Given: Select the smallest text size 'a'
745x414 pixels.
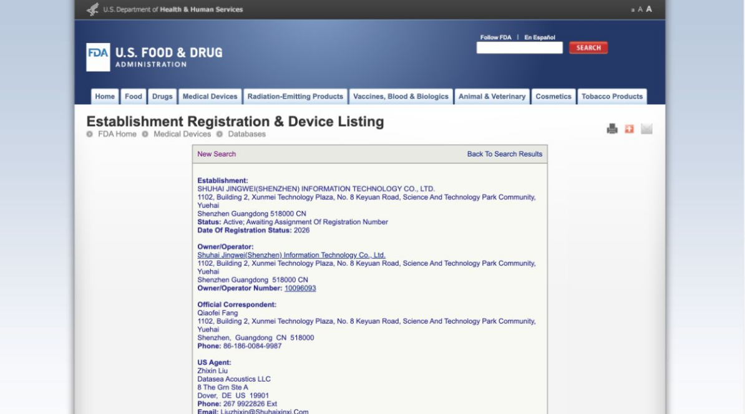Looking at the screenshot, I should pos(633,10).
